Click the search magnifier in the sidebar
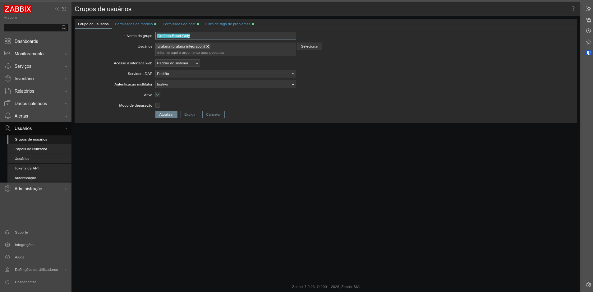This screenshot has height=292, width=593. 63,27
